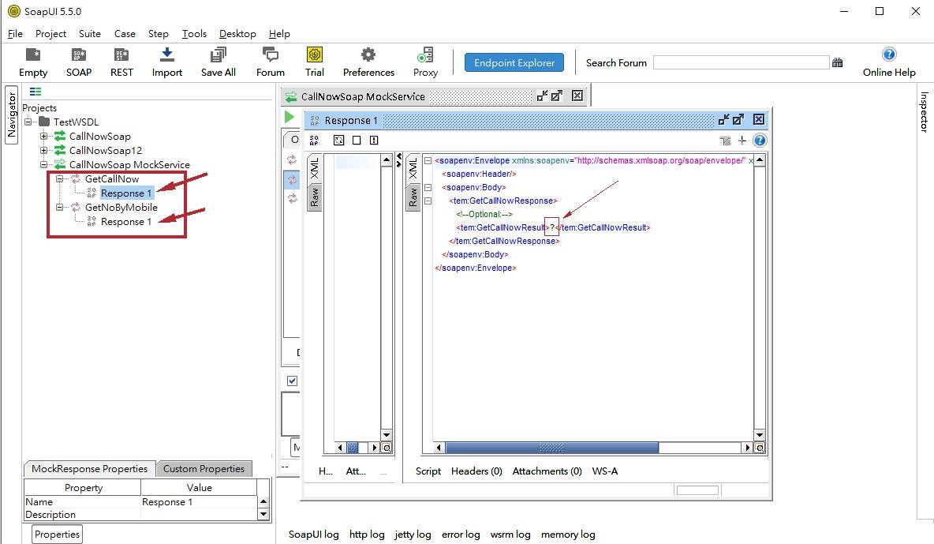Click the Properties button at bottom left

57,535
